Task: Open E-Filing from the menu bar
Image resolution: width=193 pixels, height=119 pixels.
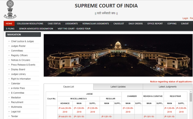Action: [10, 29]
